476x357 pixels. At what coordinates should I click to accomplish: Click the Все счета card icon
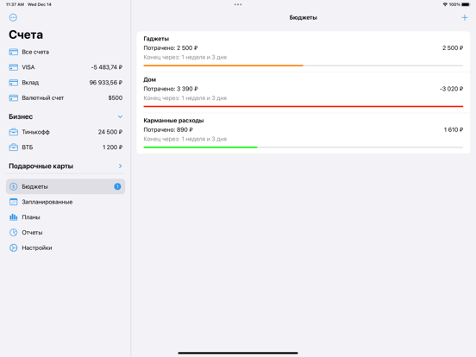(13, 53)
